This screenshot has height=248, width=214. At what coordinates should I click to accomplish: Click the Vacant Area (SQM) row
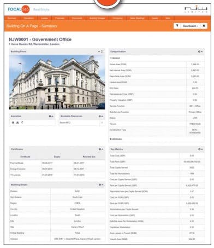[x=157, y=239]
